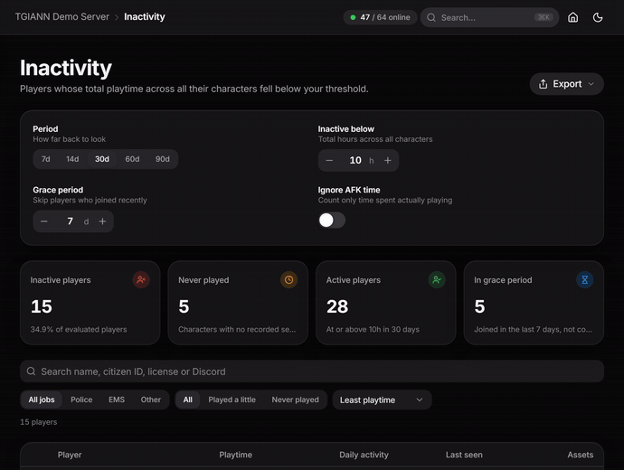
Task: Focus the header Search field
Action: pos(489,17)
